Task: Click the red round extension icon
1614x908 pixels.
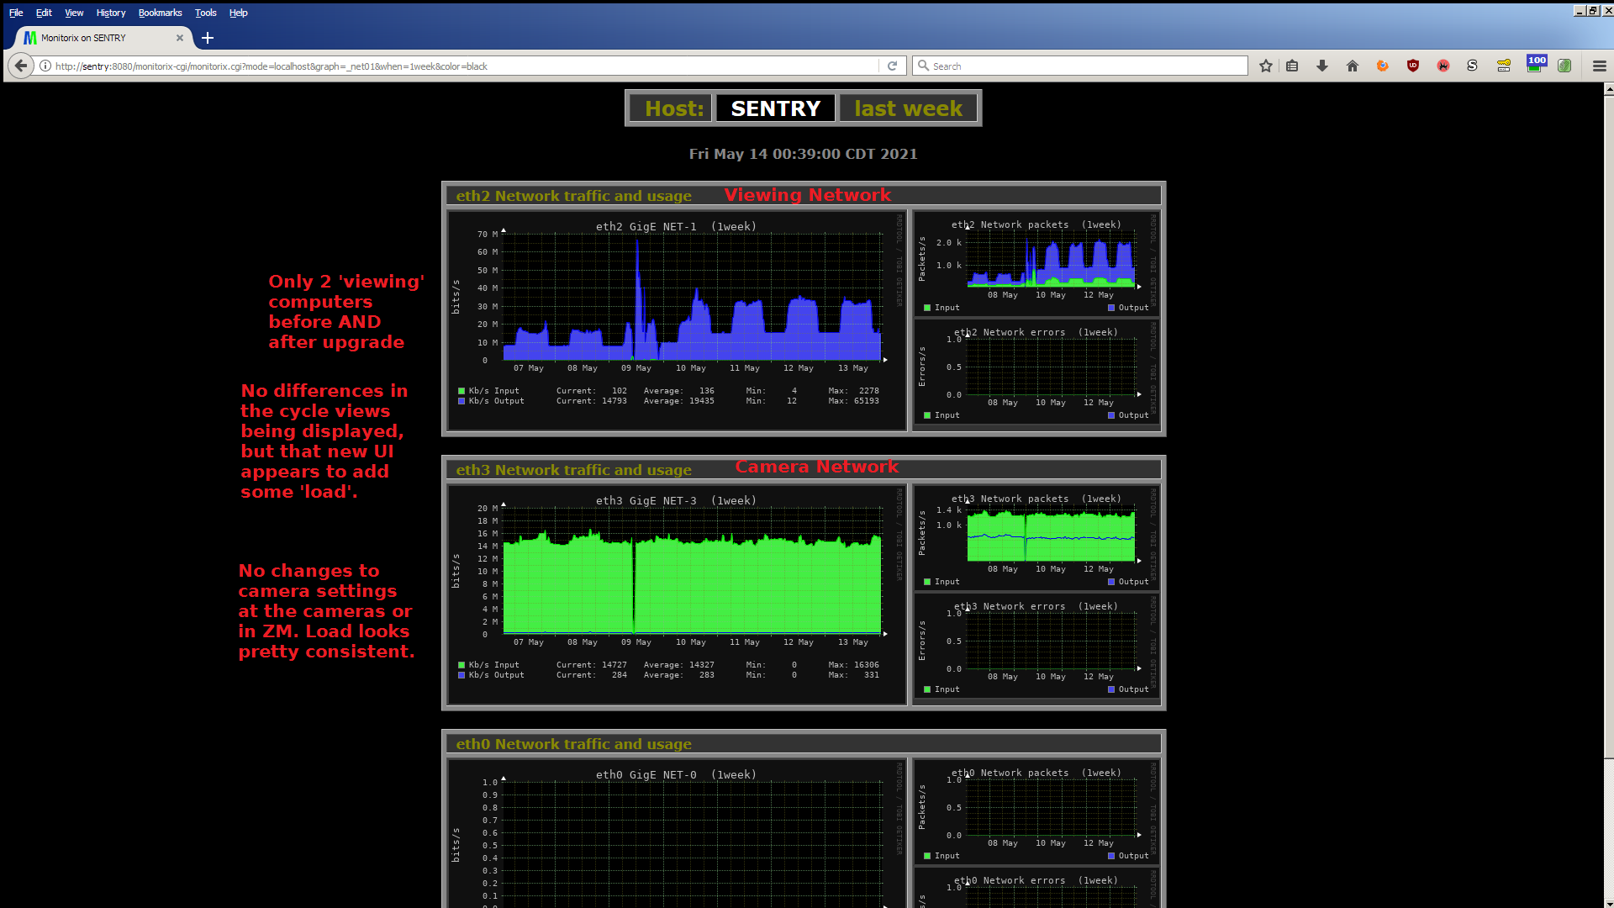Action: (x=1443, y=66)
